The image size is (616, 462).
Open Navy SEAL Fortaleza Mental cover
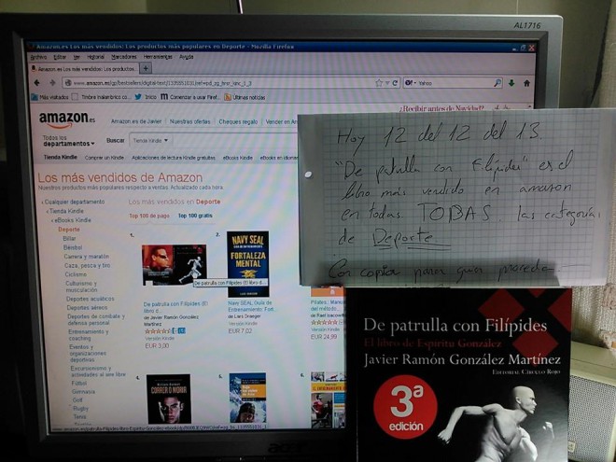click(x=248, y=263)
